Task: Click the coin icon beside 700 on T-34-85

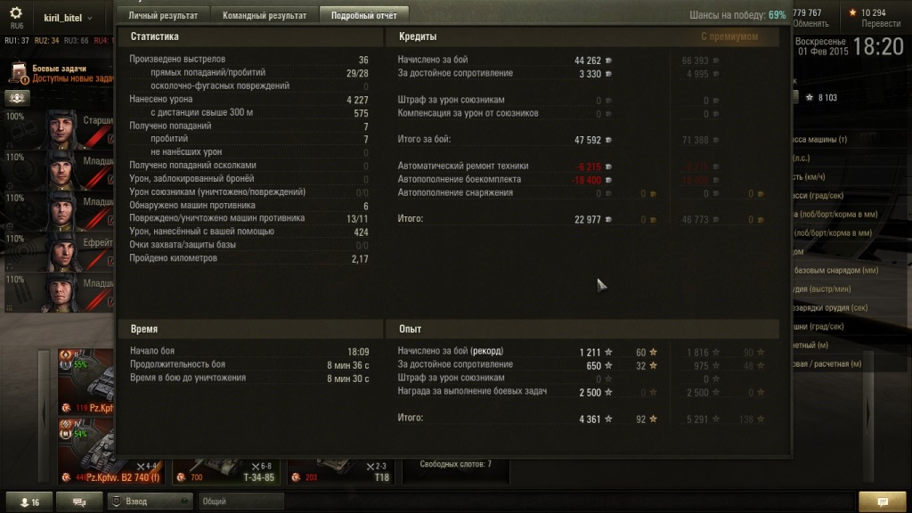Action: click(181, 477)
